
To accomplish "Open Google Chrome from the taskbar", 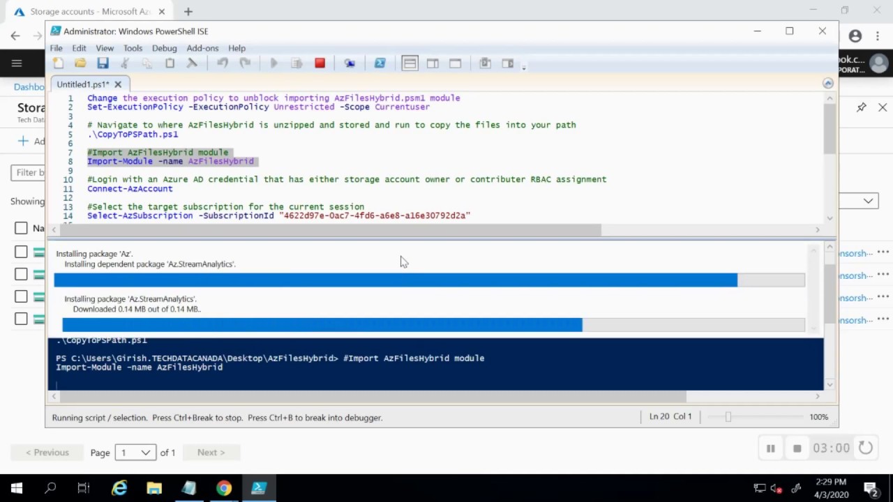I will point(224,488).
